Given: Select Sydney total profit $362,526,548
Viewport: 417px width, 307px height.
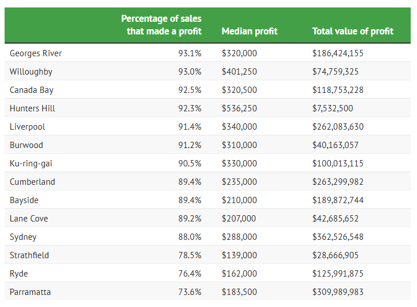Looking at the screenshot, I should click(x=338, y=237).
